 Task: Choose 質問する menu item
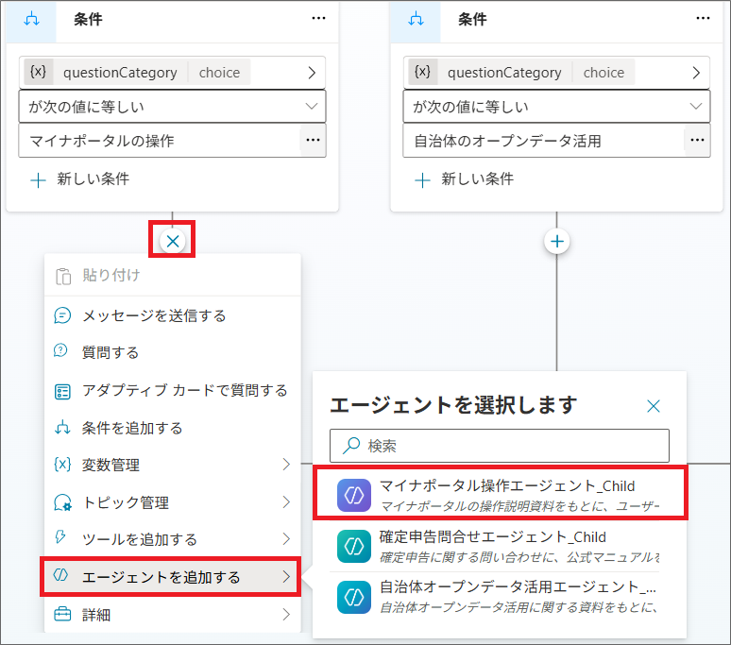(111, 352)
